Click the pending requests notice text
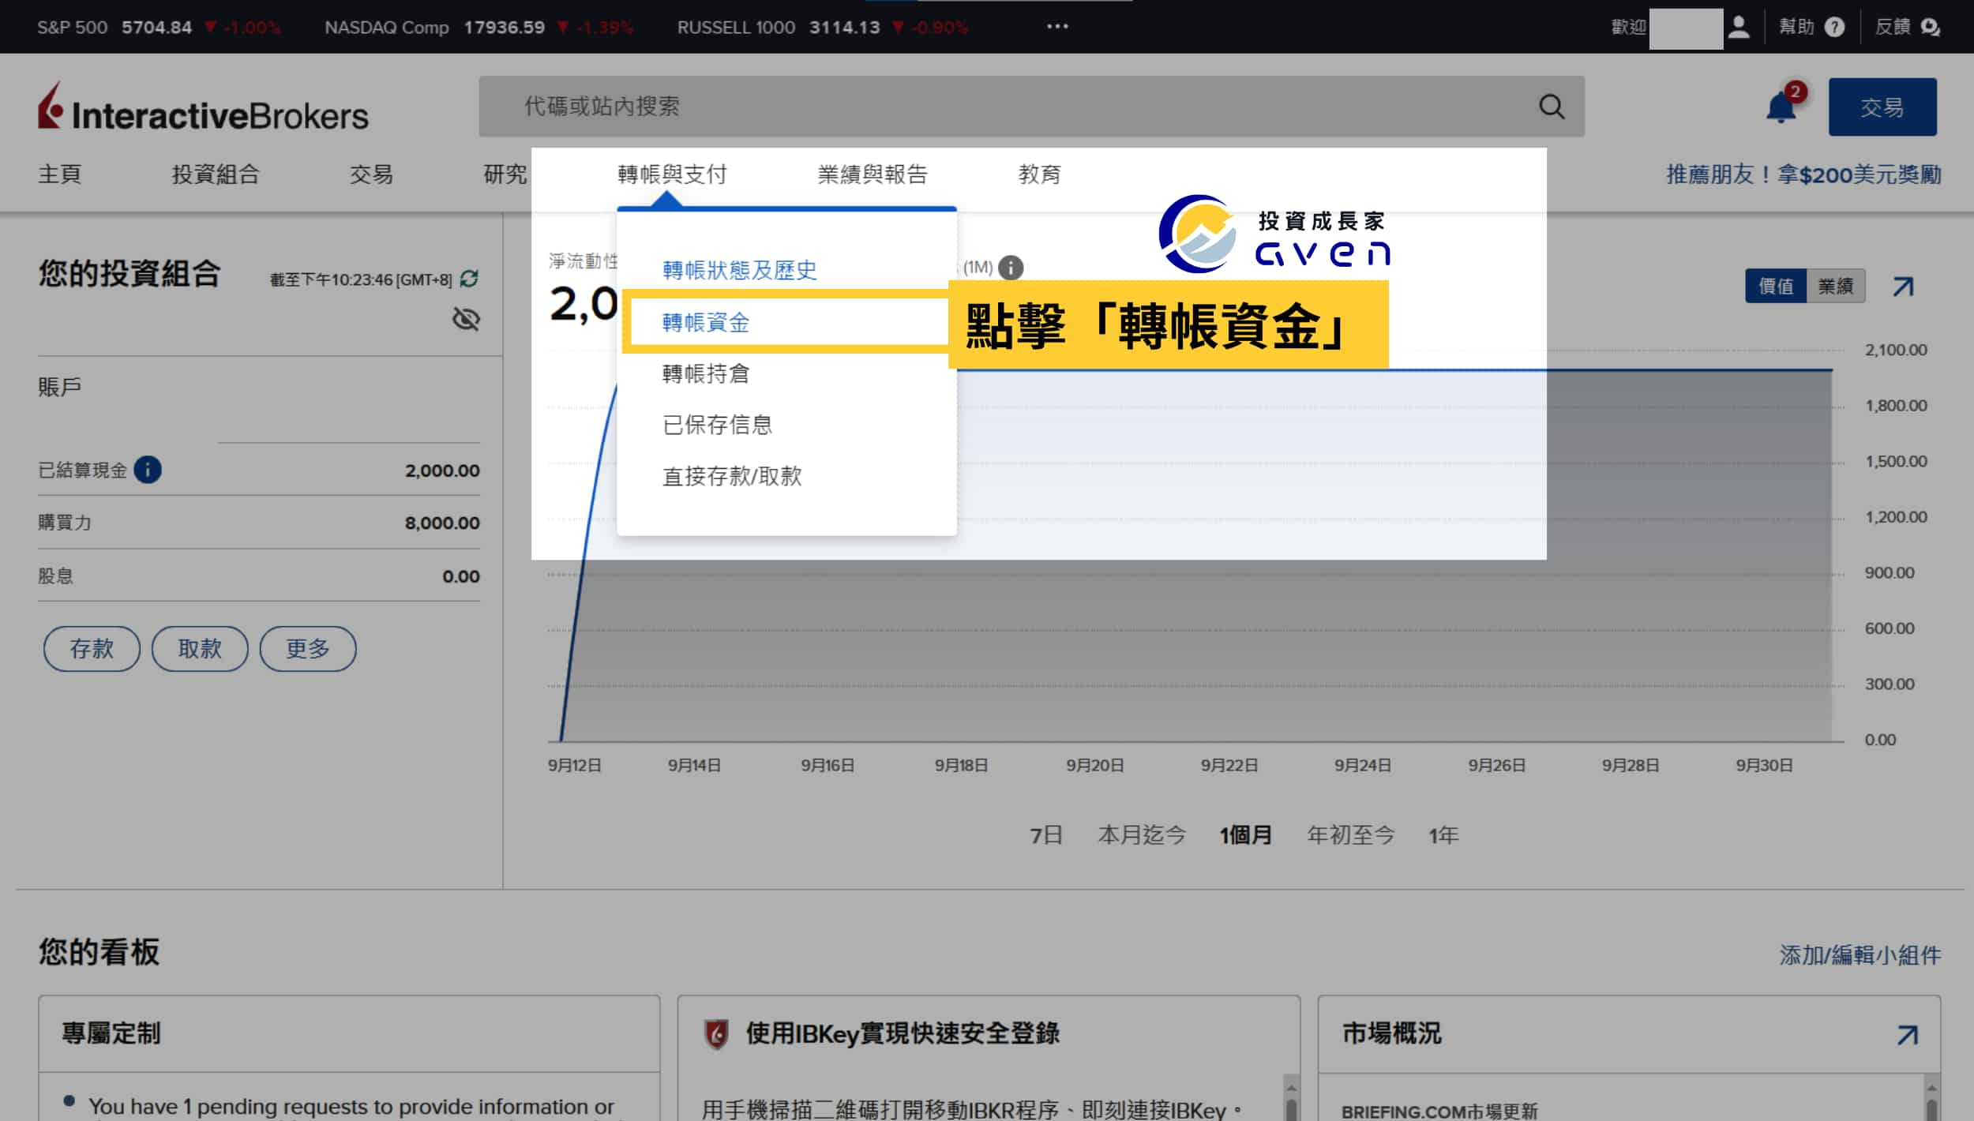 351,1107
